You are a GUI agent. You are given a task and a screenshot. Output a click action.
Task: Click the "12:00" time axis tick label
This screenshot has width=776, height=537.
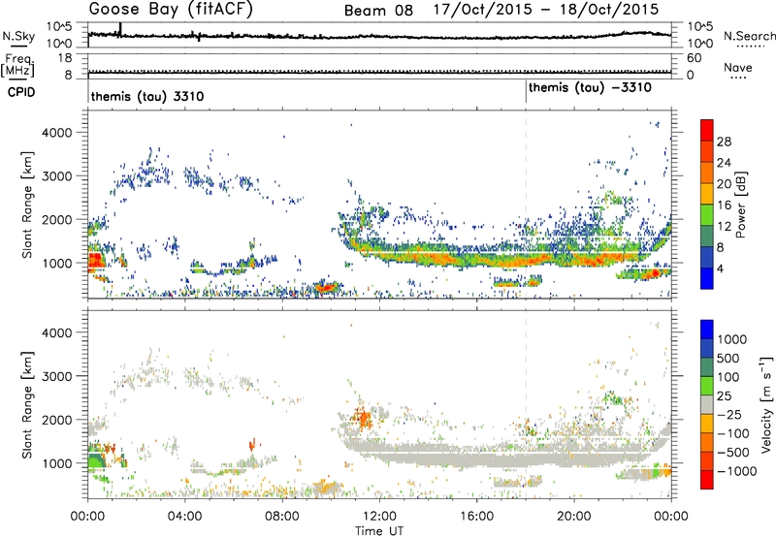click(379, 517)
